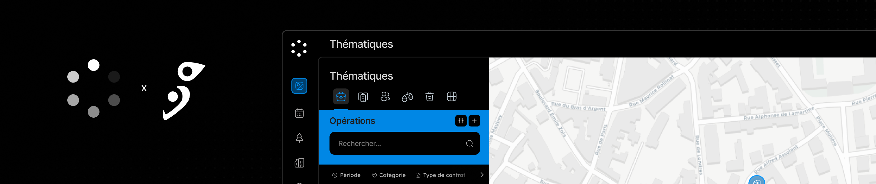Screen dimensions: 876x184
Task: Expand more filters with right chevron
Action: pos(482,175)
